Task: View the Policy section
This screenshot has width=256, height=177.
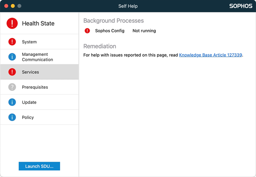Action: coord(39,117)
